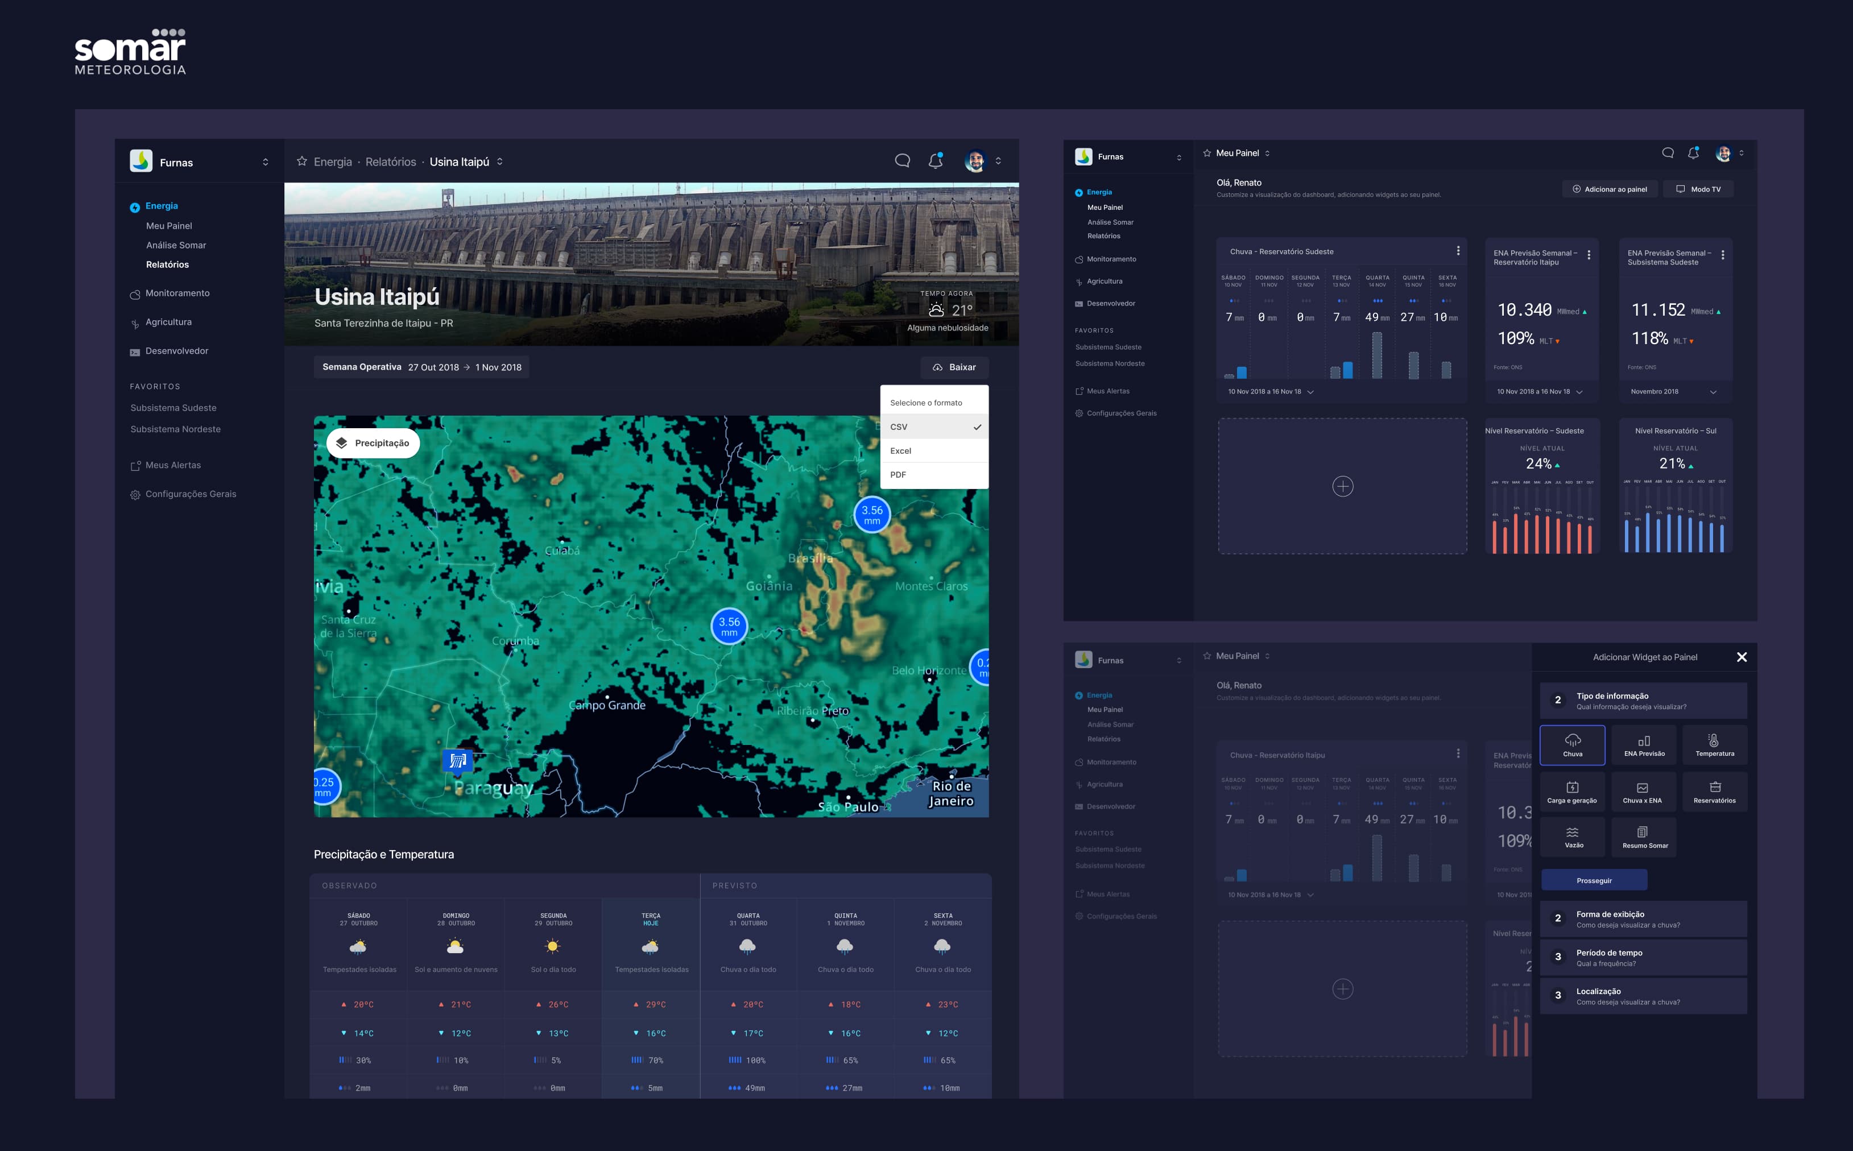
Task: Select 3.56 mm rain marker near Goiânia
Action: [729, 627]
